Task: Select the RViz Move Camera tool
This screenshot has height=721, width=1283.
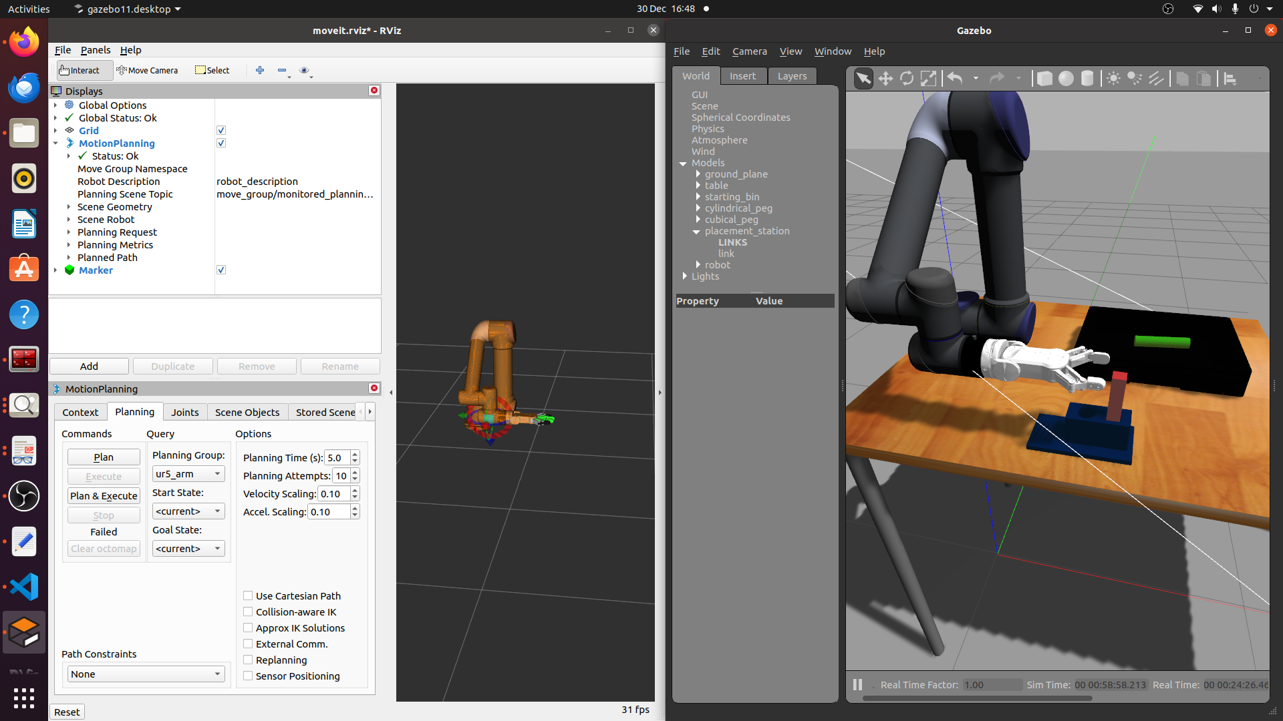Action: (x=147, y=70)
